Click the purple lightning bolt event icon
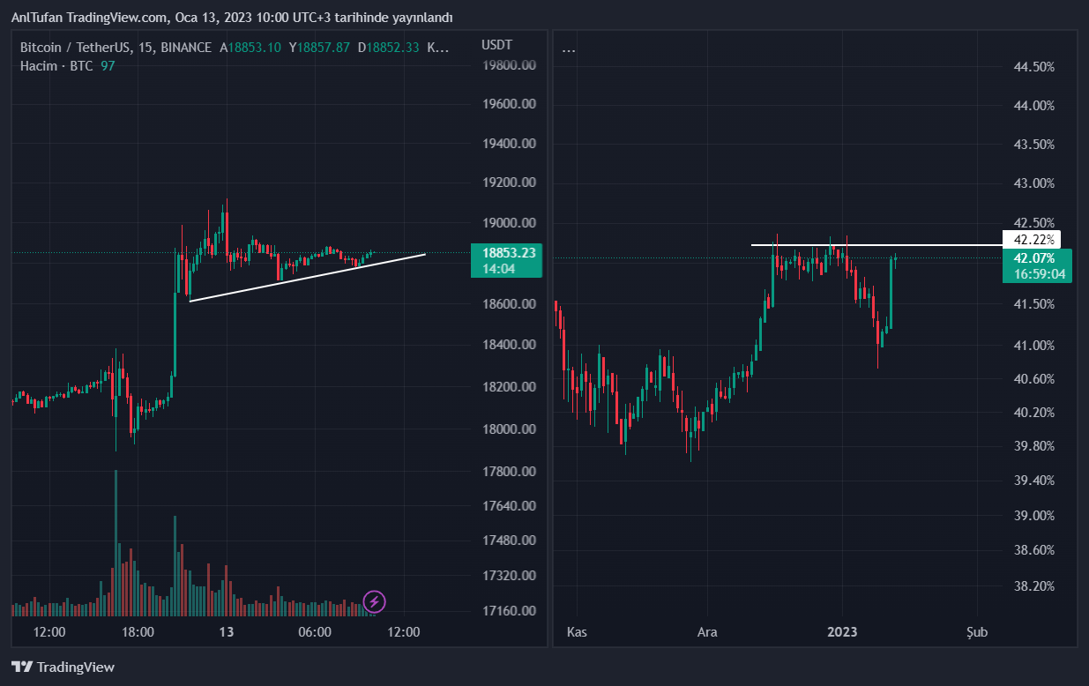Image resolution: width=1089 pixels, height=686 pixels. 374,602
